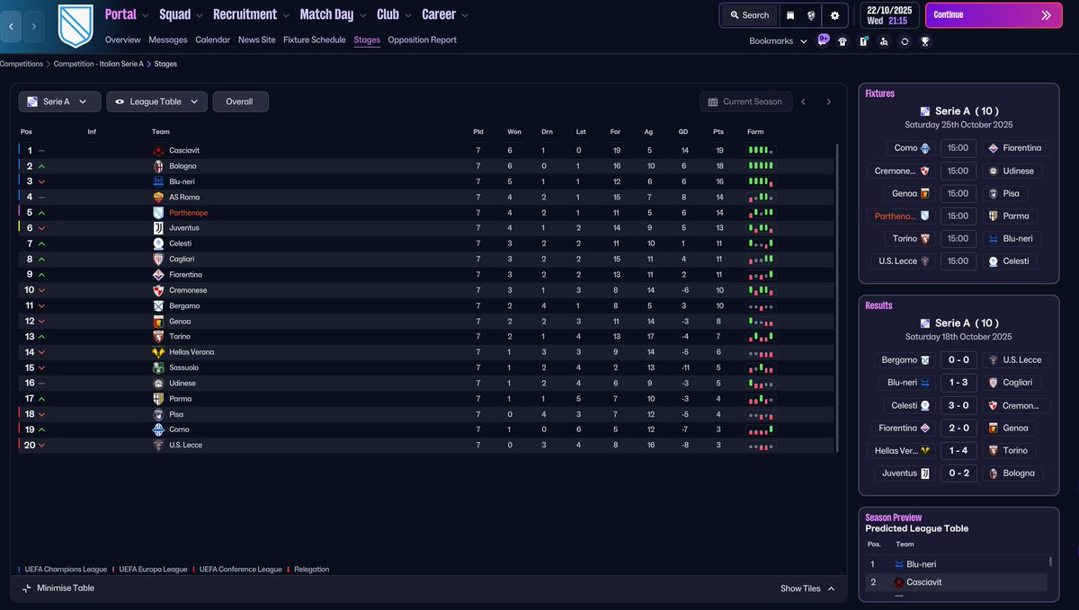Screen dimensions: 1079x610
Task: Open the settings gear icon
Action: click(x=835, y=15)
